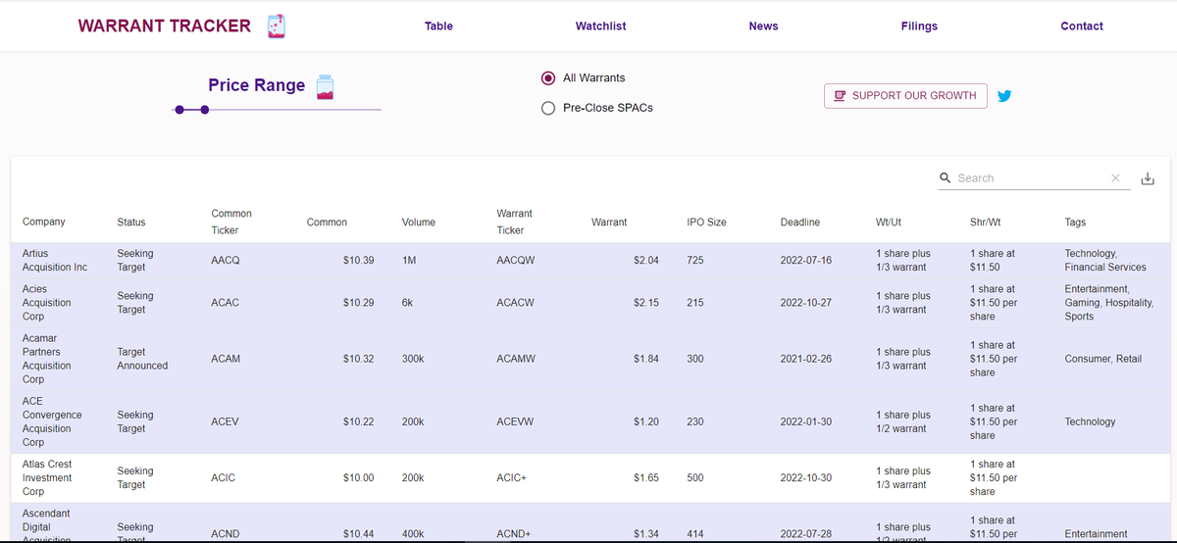
Task: Click the left price range slider handle
Action: 179,110
